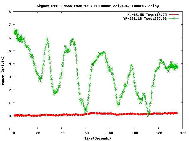Screen dimensions: 189x141
Task: Select the x-axis tick label 60
Action: [x=86, y=133]
